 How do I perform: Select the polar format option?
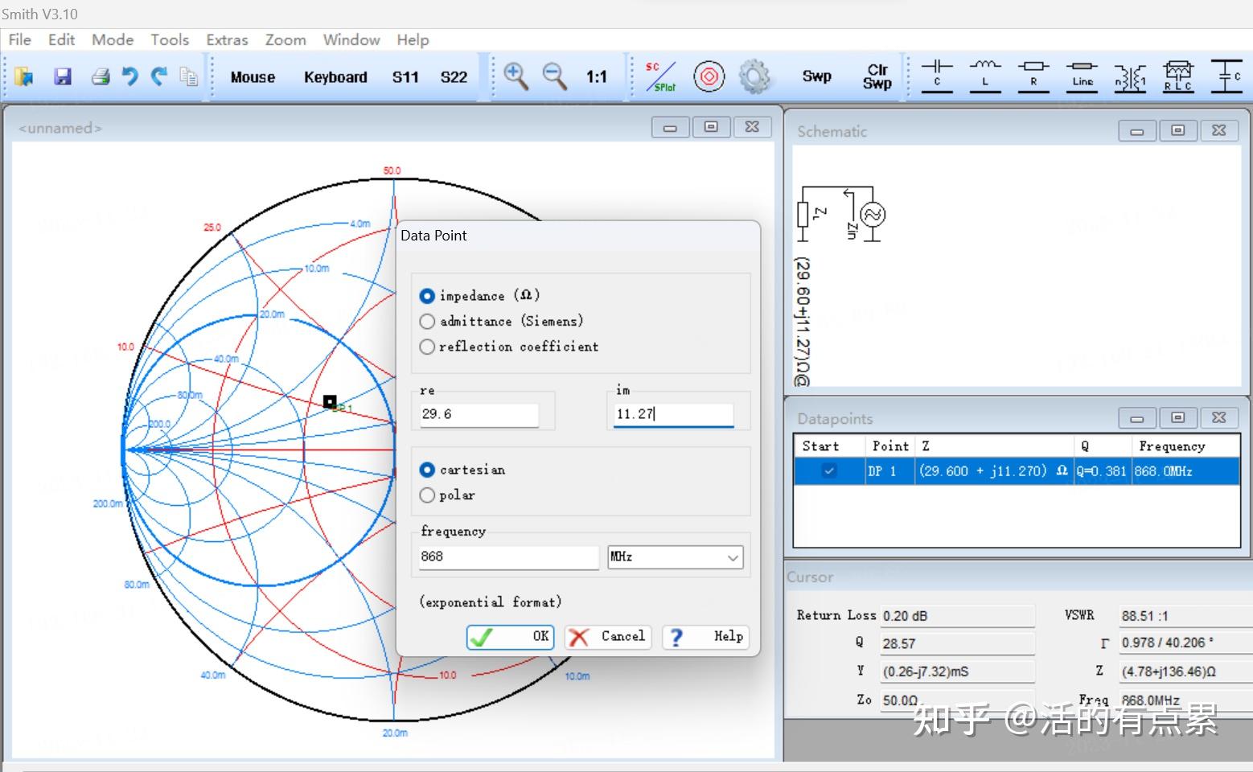point(427,495)
